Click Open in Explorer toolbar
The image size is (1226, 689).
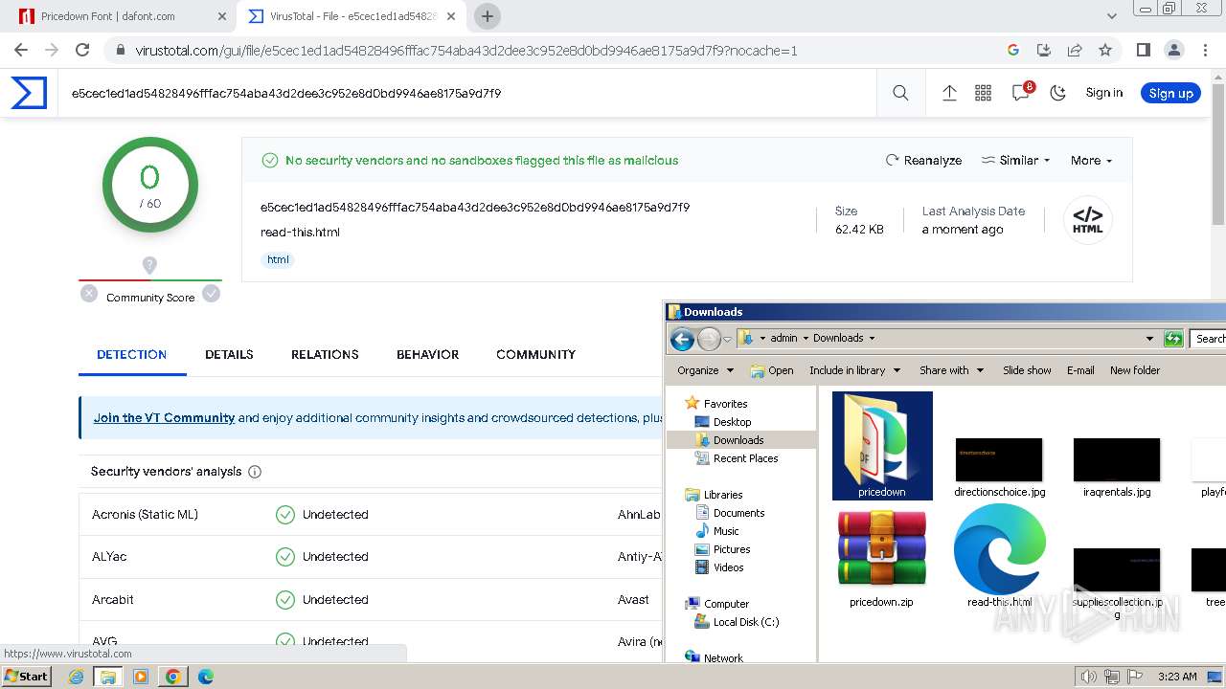pyautogui.click(x=772, y=370)
